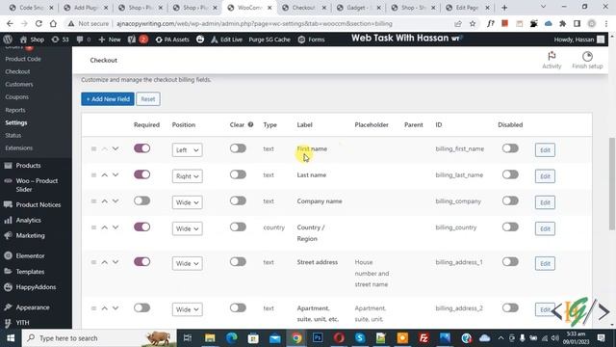Click the Clear column help icon
616x347 pixels.
coord(250,124)
